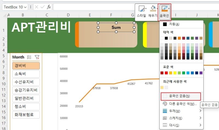Image resolution: width=219 pixels, height=130 pixels.
Task: Click the Sum text box
Action: [116, 27]
